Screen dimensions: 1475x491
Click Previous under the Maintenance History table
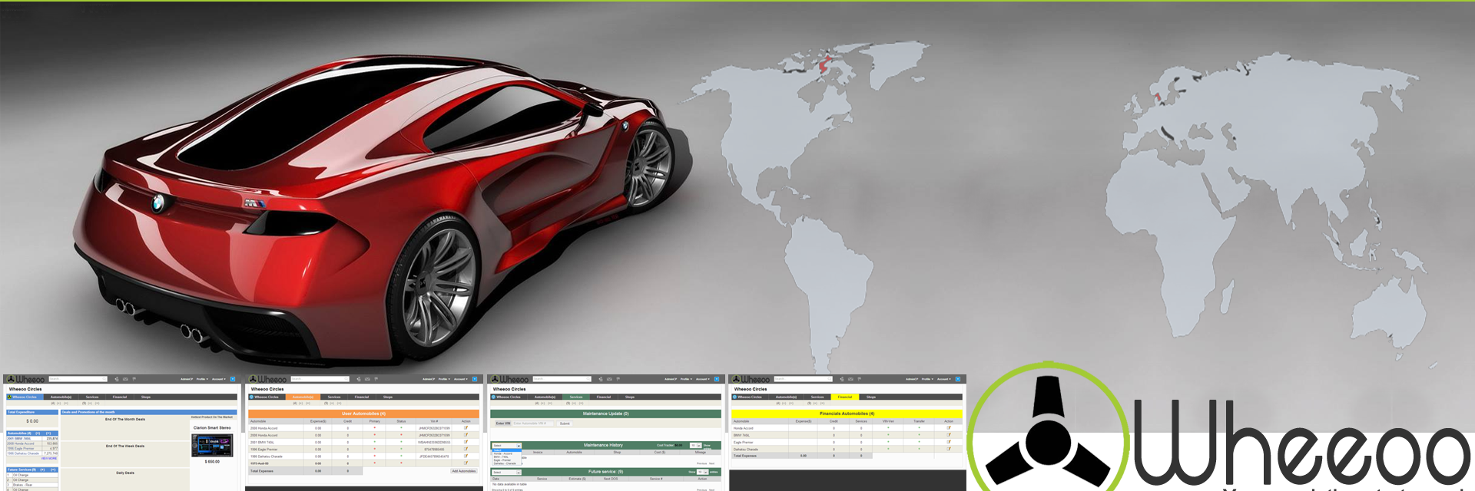click(x=701, y=463)
